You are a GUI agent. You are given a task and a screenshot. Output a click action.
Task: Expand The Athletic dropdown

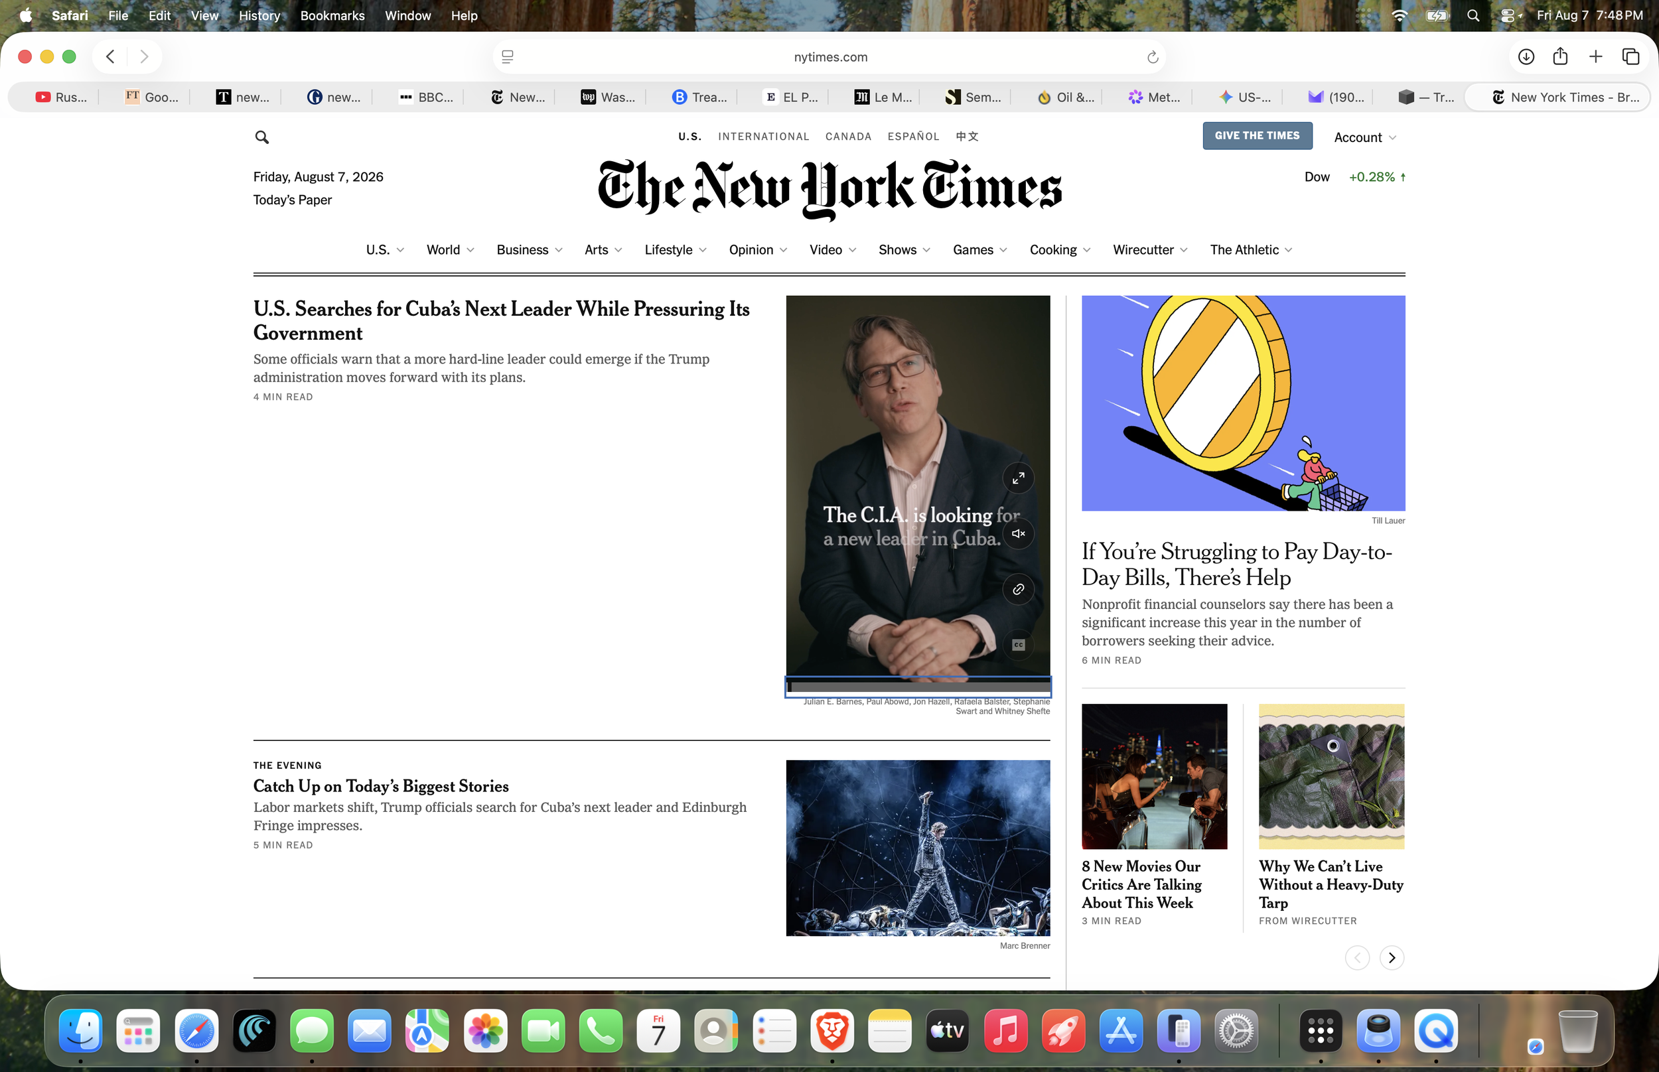tap(1251, 250)
